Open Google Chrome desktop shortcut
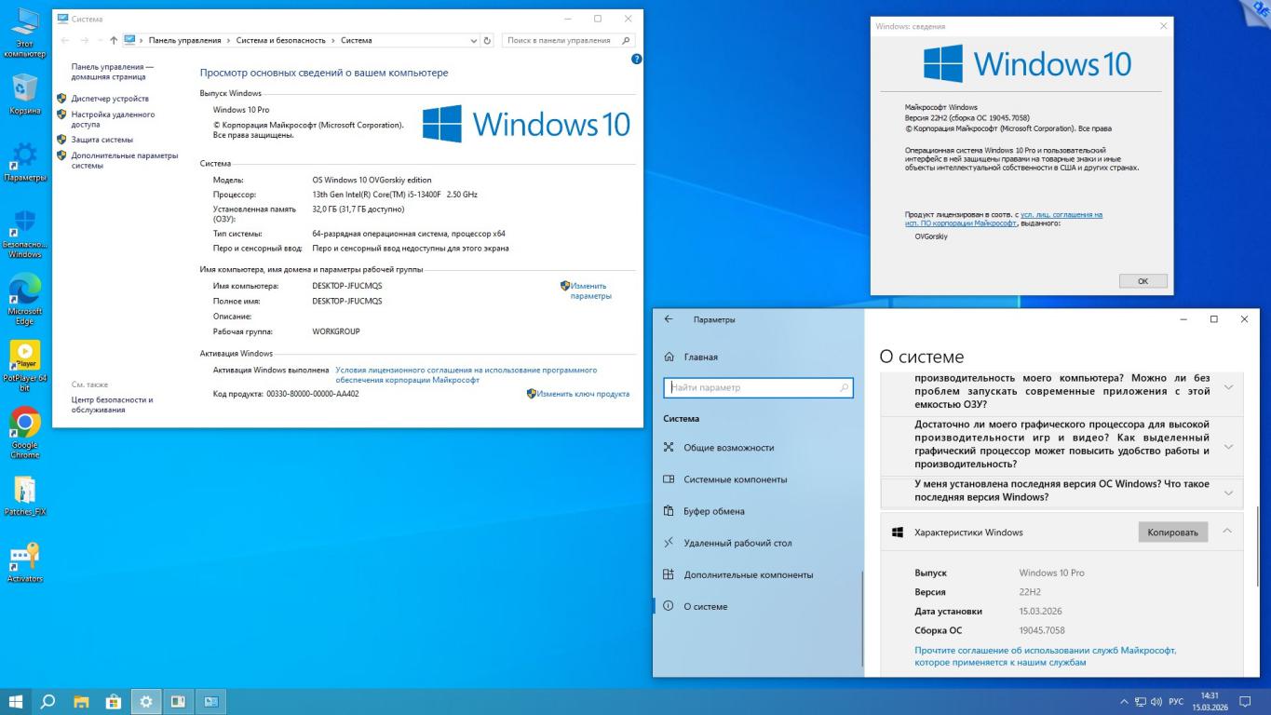1271x715 pixels. pos(24,425)
